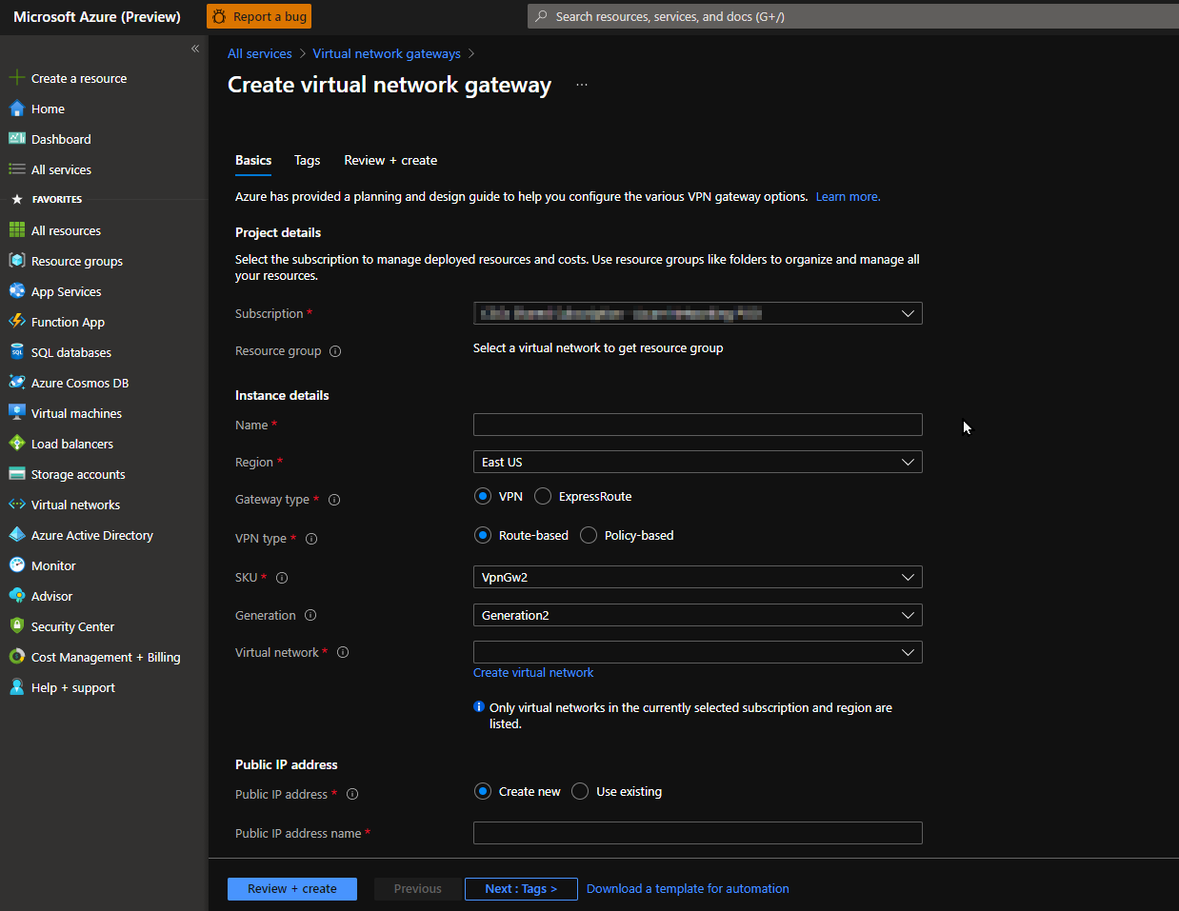The height and width of the screenshot is (911, 1179).
Task: Open the Region dropdown showing East US
Action: tap(698, 462)
